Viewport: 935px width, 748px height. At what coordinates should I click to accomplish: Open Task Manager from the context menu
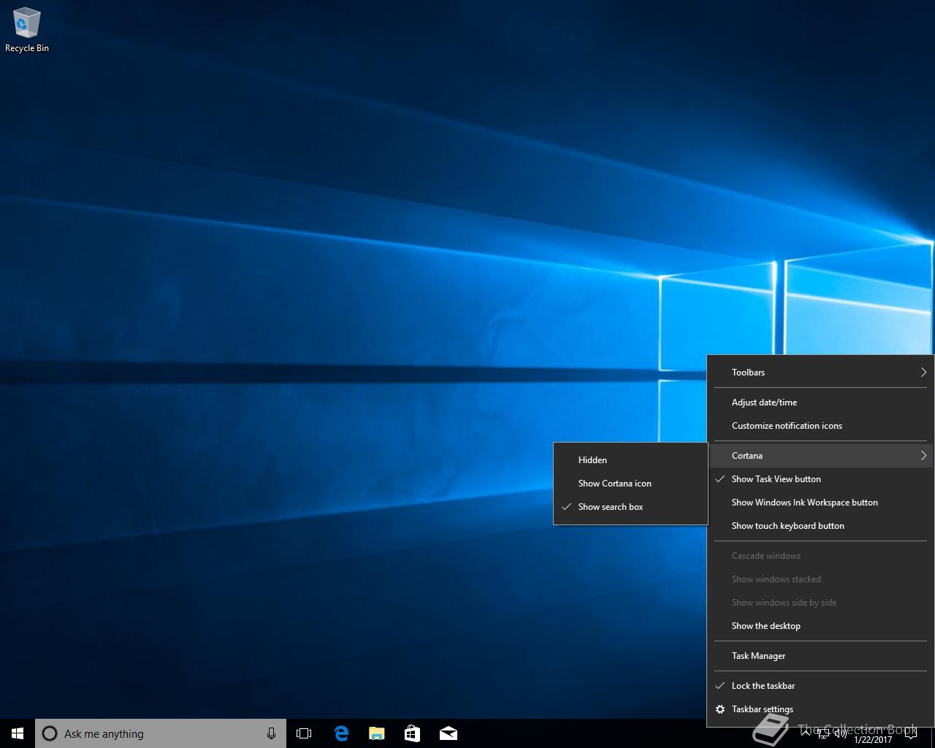click(x=758, y=656)
